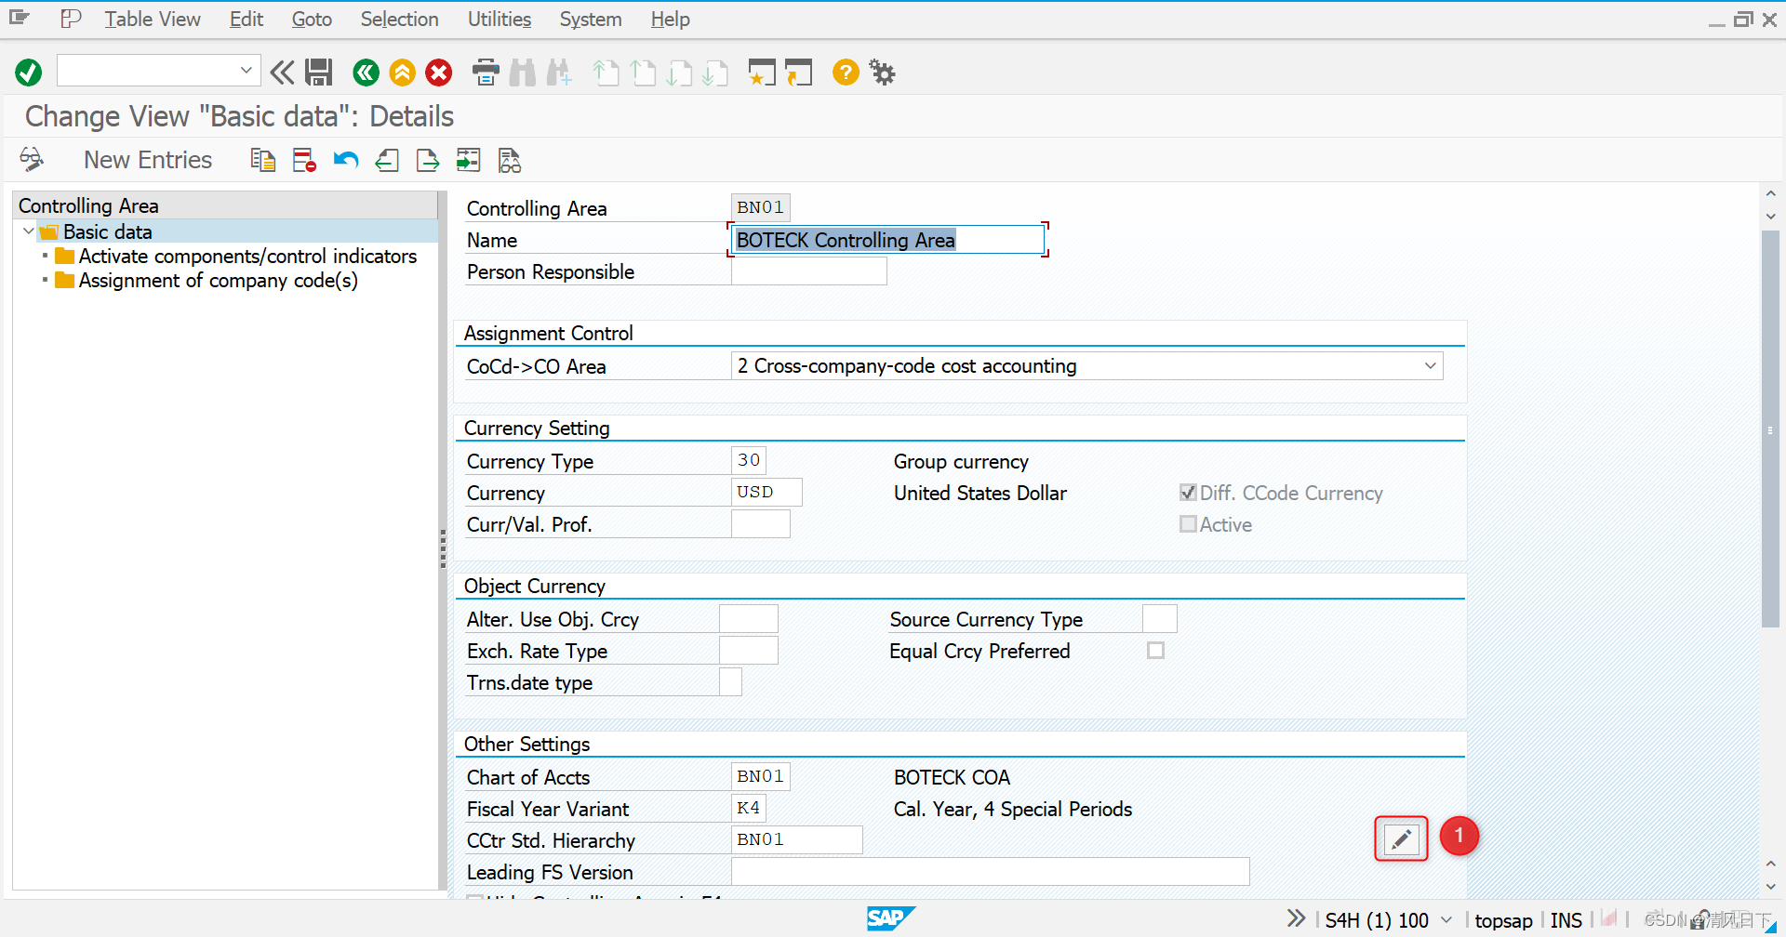The width and height of the screenshot is (1786, 937).
Task: Open the Edit menu
Action: 247,20
